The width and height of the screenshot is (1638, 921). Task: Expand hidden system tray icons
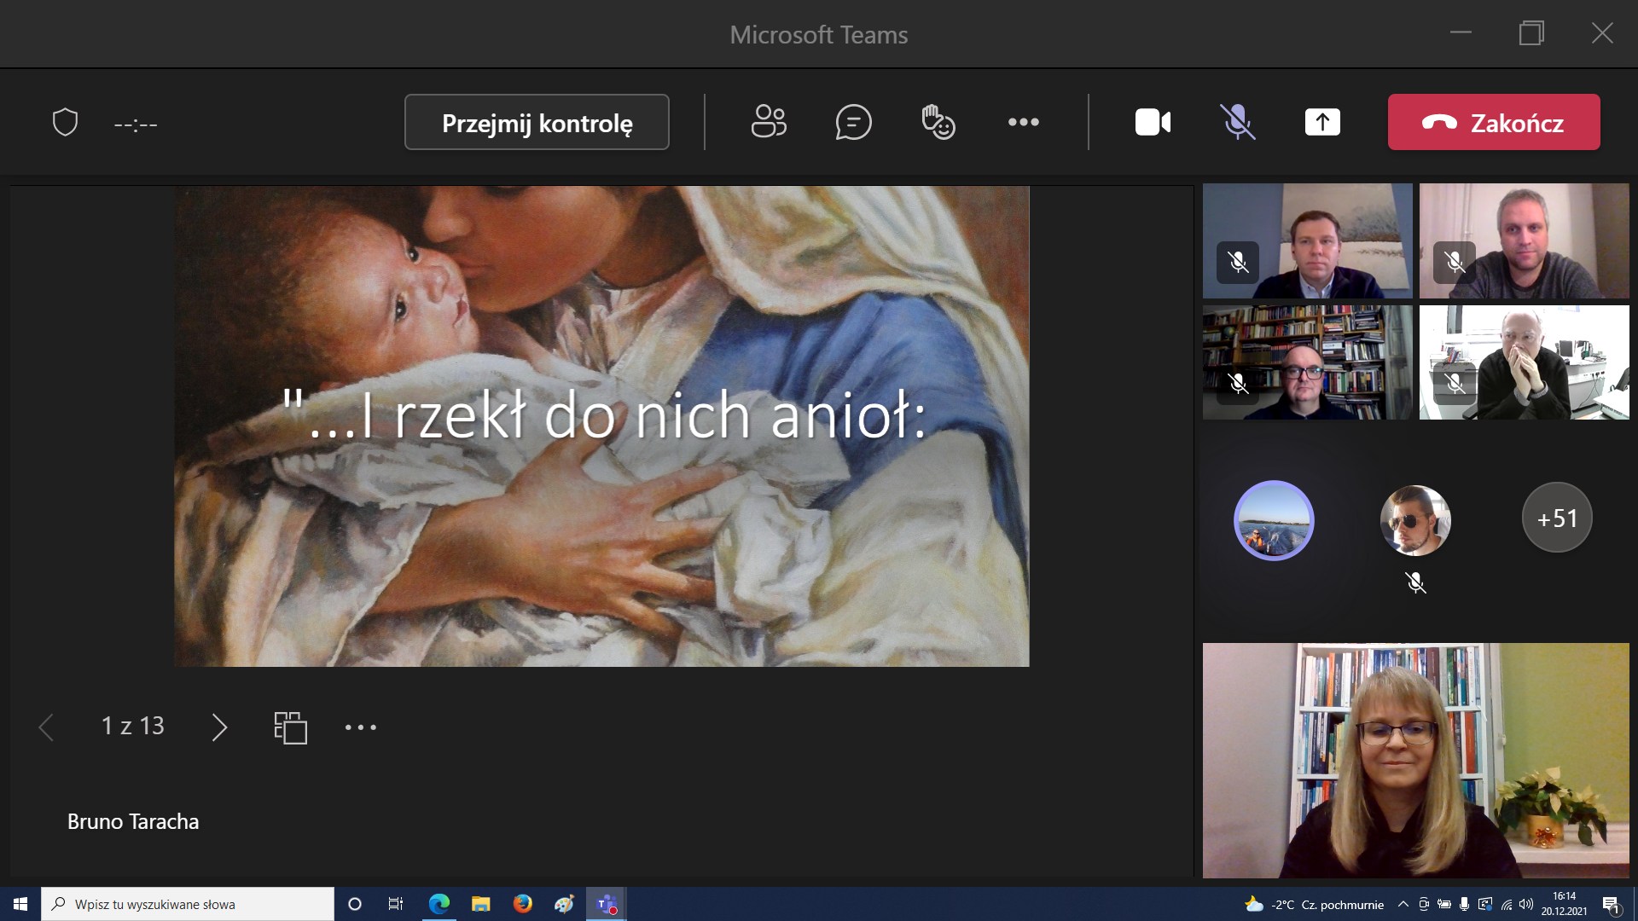pyautogui.click(x=1403, y=904)
